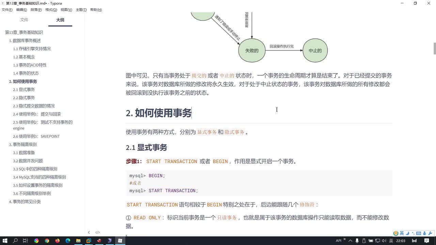Open taskbar search magnifier

click(15, 241)
